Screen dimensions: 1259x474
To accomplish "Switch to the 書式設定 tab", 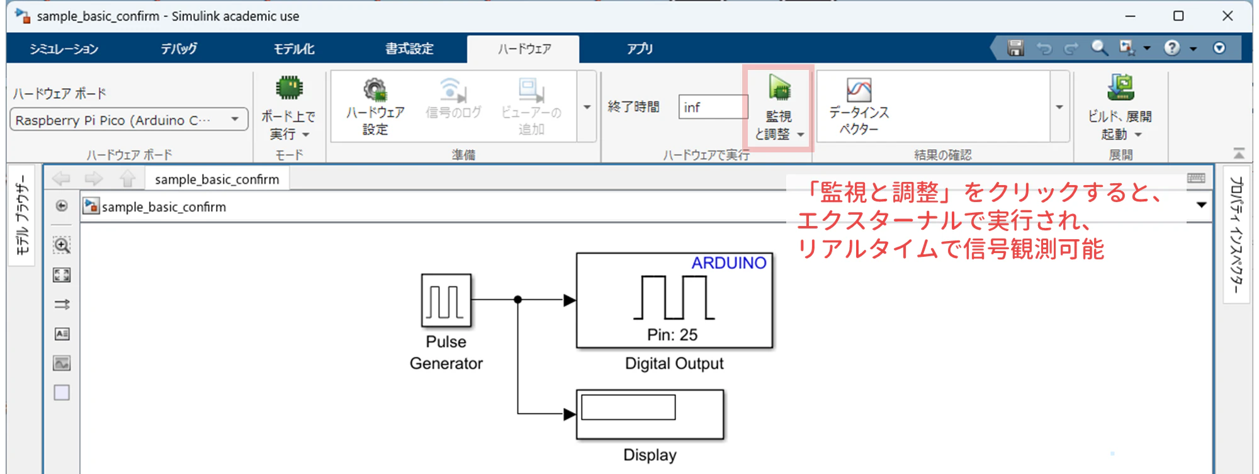I will pyautogui.click(x=410, y=49).
